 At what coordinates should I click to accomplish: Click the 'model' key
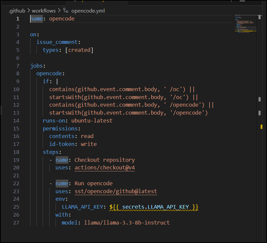[x=70, y=223]
